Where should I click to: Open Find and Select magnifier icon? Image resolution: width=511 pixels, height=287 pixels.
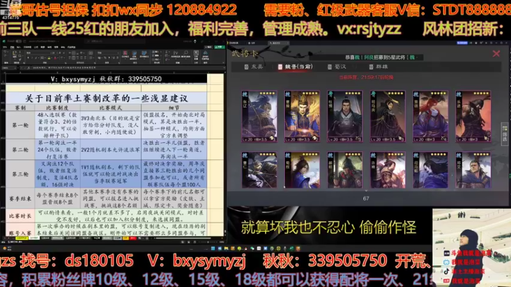186,54
